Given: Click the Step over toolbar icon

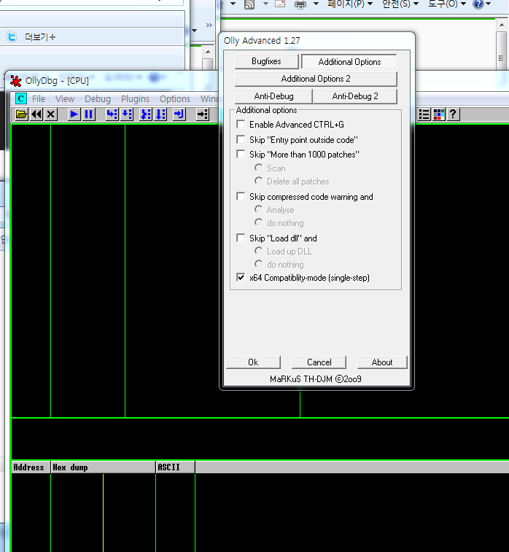Looking at the screenshot, I should 126,114.
